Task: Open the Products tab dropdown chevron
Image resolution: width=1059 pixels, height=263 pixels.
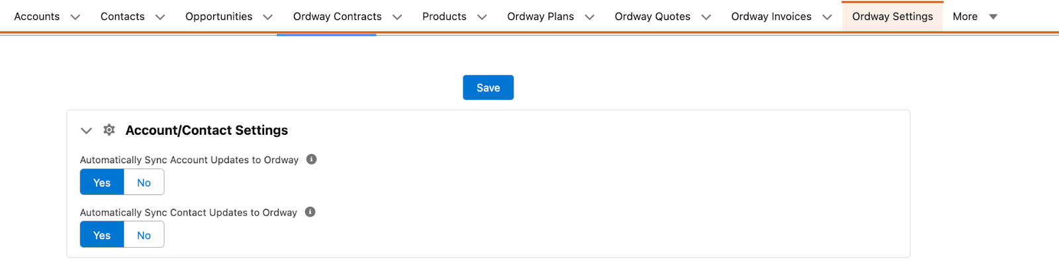Action: [x=482, y=17]
